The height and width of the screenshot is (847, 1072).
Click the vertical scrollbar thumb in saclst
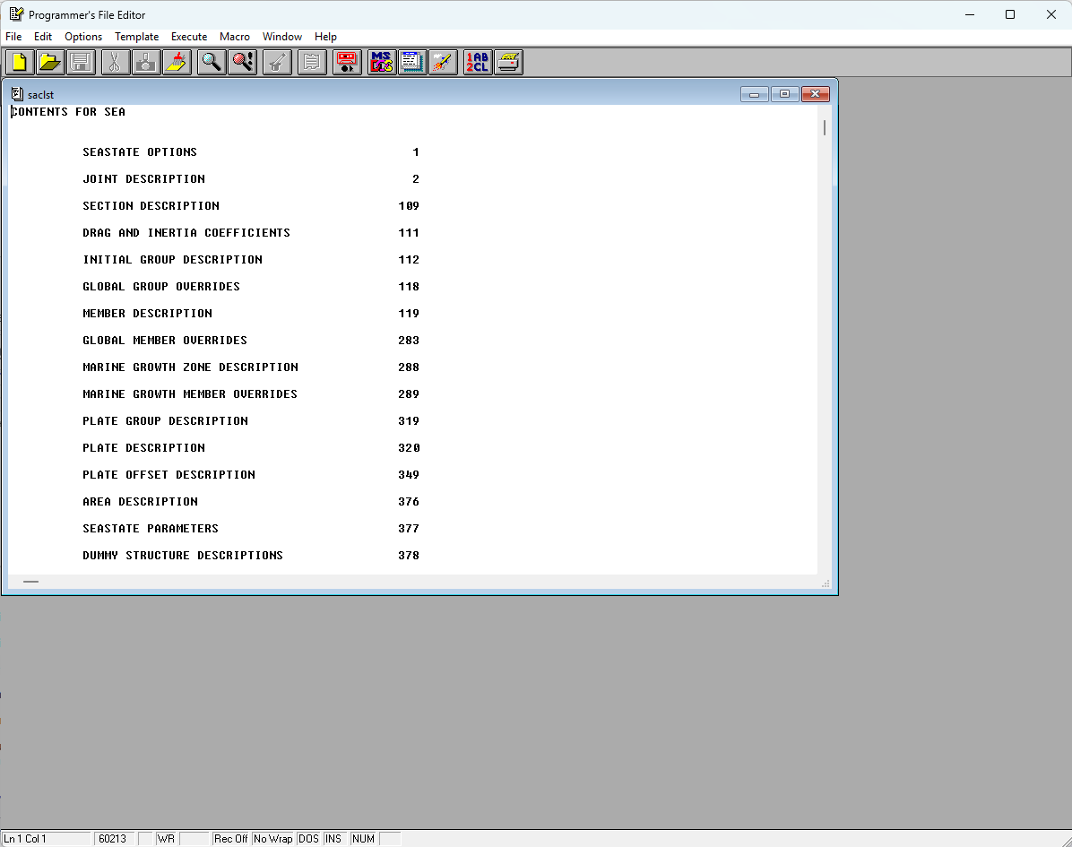click(825, 128)
